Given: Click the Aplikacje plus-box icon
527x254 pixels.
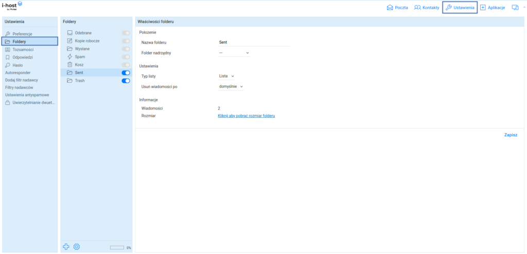Looking at the screenshot, I should click(483, 8).
